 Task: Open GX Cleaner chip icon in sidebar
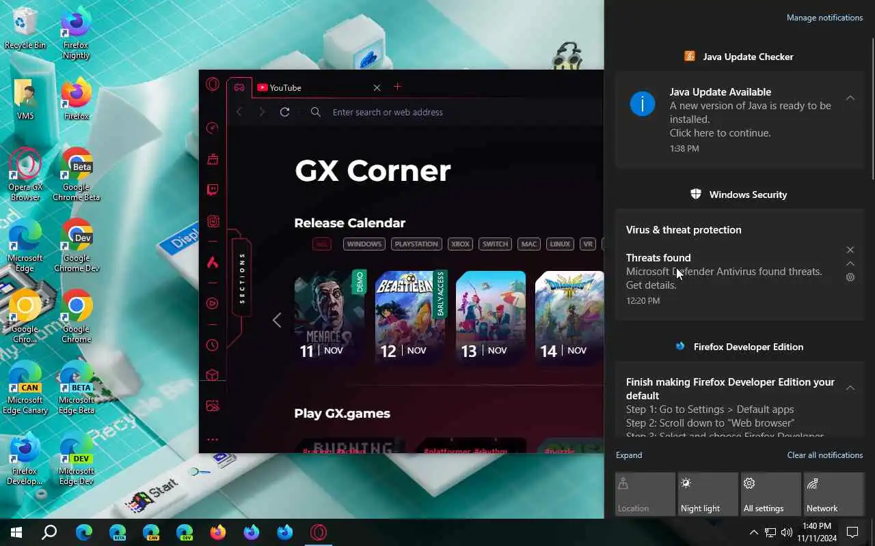coord(213,221)
